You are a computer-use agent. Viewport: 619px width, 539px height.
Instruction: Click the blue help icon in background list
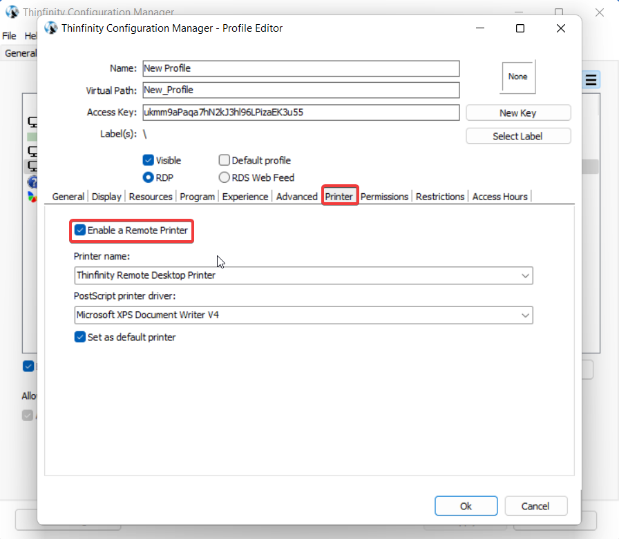pos(32,182)
